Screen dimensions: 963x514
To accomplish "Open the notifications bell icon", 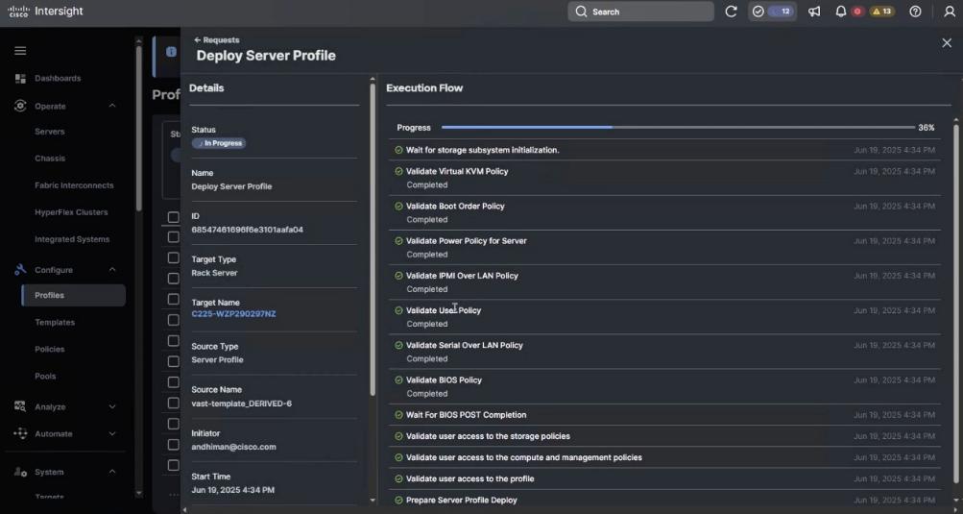I will 841,12.
